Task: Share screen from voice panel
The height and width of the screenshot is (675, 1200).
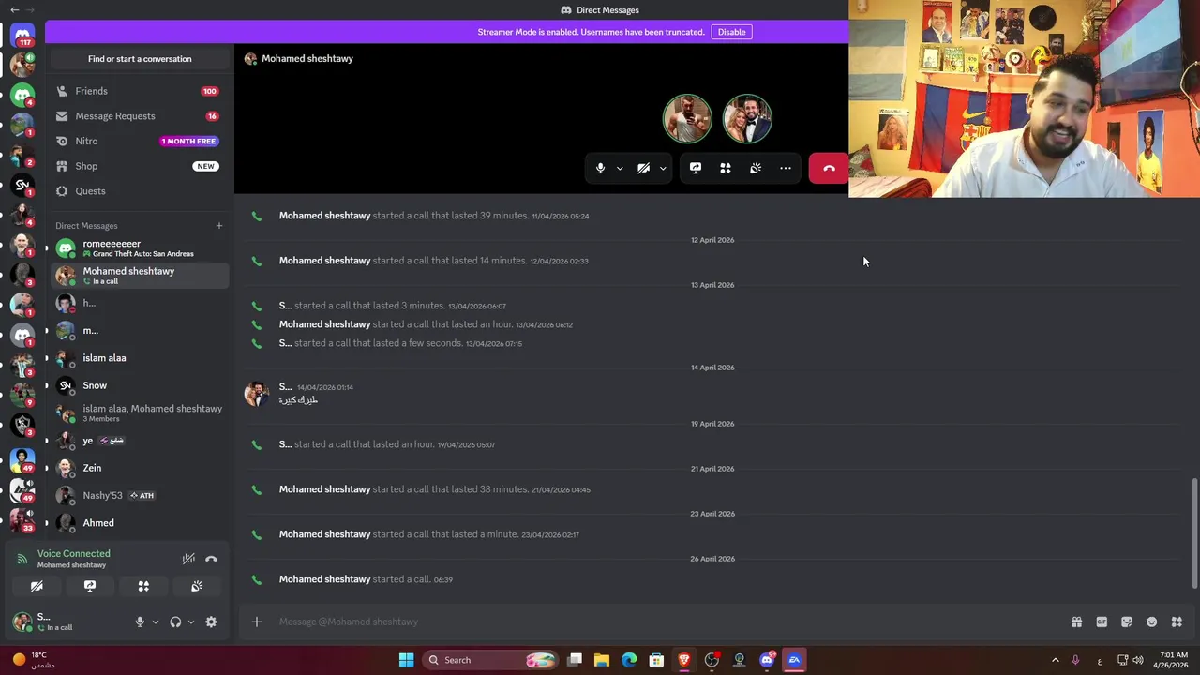Action: (x=90, y=586)
